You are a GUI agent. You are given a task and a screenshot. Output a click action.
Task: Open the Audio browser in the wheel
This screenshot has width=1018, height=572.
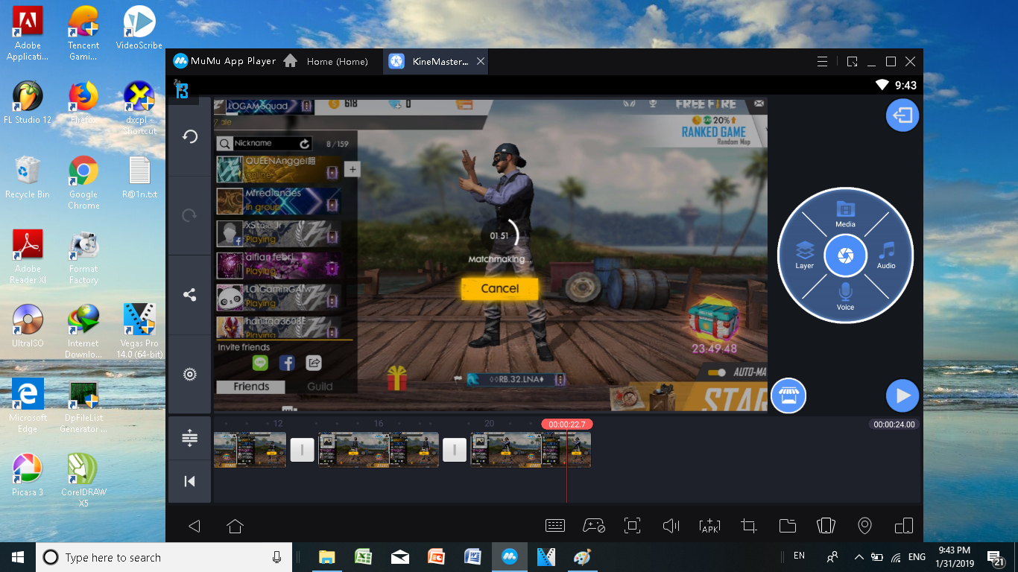pyautogui.click(x=886, y=255)
